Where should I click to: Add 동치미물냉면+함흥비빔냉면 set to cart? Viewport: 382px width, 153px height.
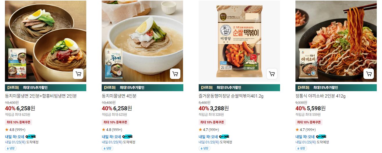click(78, 74)
